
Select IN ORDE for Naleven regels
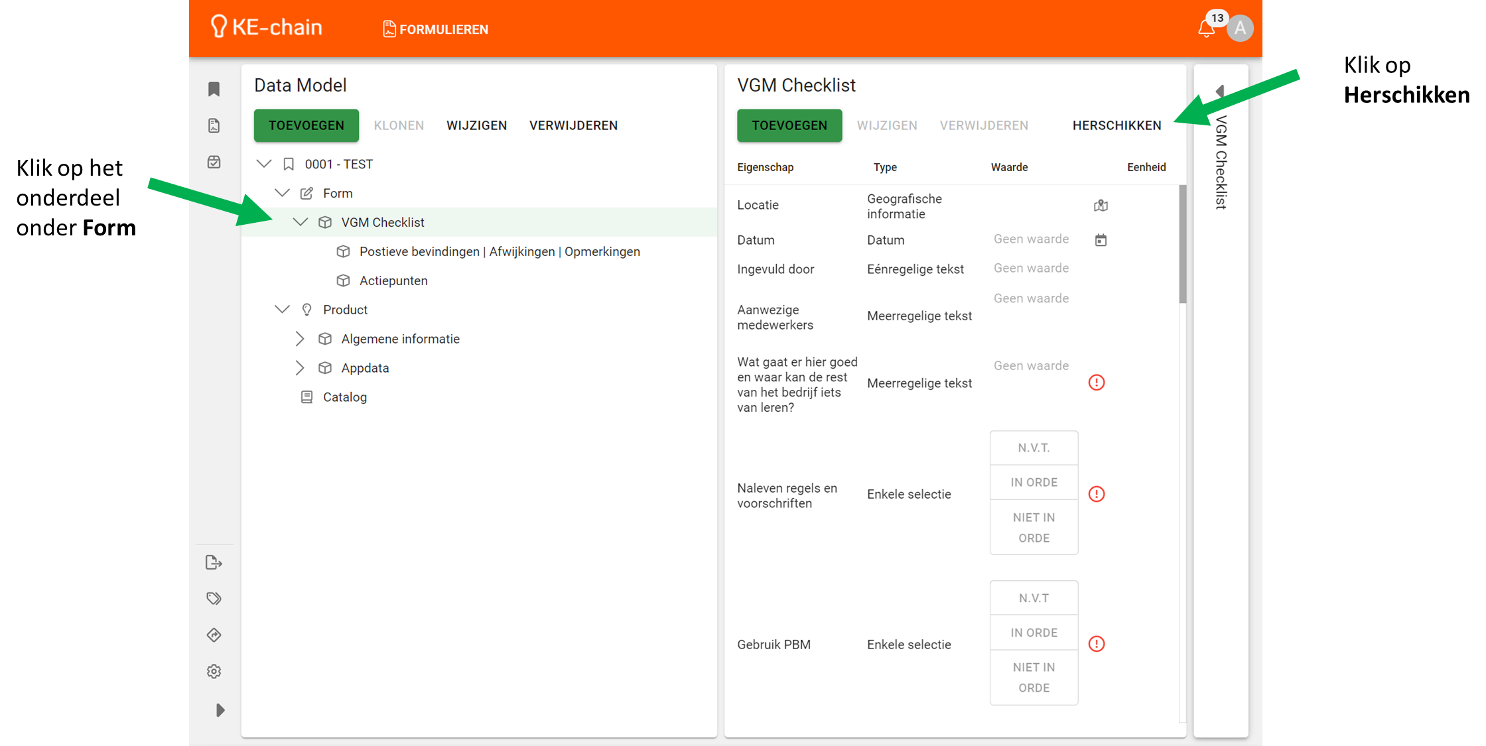tap(1034, 482)
